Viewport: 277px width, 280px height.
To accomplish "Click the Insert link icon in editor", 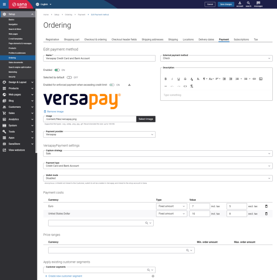I will point(254,79).
